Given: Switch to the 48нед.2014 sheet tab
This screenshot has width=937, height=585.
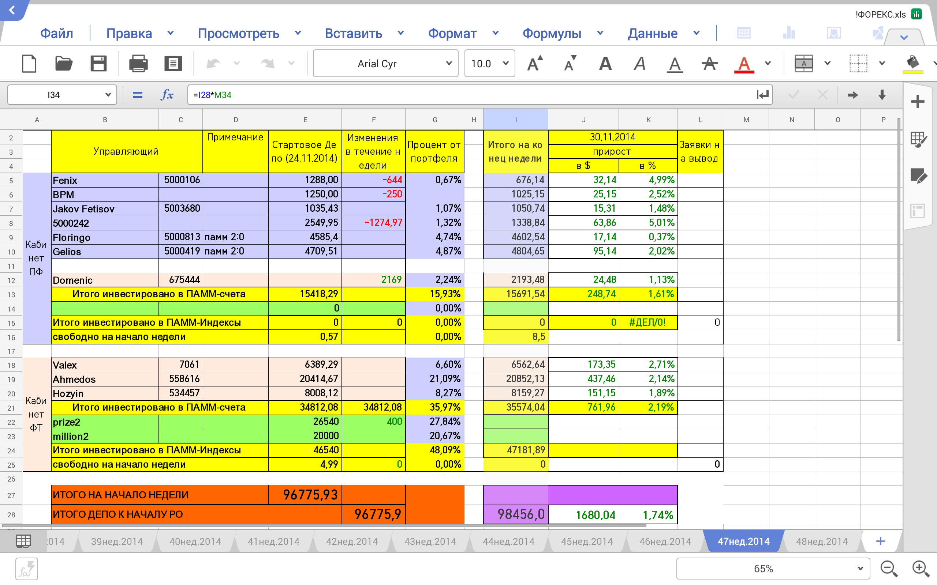Looking at the screenshot, I should pyautogui.click(x=822, y=541).
